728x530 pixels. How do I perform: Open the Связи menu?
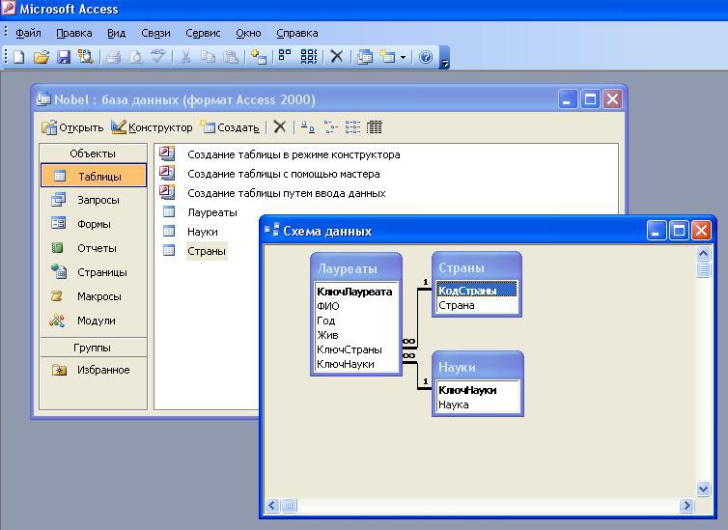[x=156, y=33]
